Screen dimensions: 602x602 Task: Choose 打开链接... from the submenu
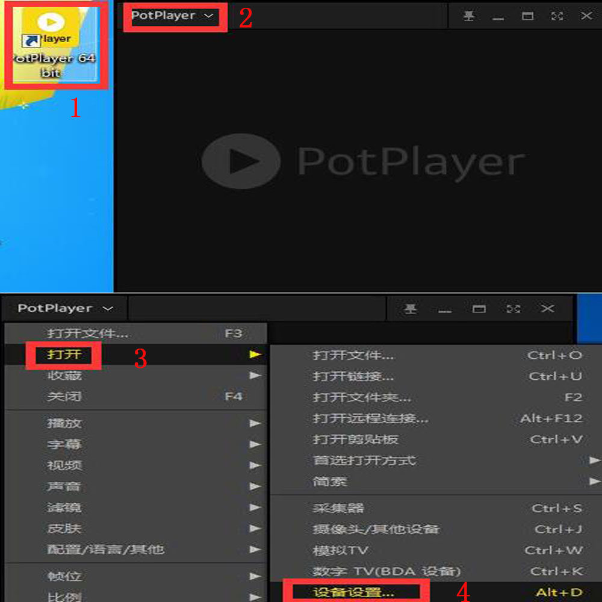pyautogui.click(x=436, y=377)
